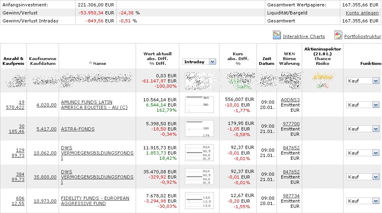The width and height of the screenshot is (382, 213).
Task: View intraday chart thumbnail for Fidelity European Aggressive
Action: pos(199,201)
